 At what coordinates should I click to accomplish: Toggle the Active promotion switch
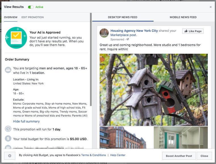tap(31, 7)
